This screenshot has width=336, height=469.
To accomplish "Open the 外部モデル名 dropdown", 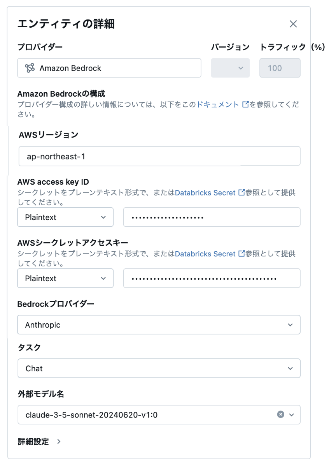I will (291, 414).
